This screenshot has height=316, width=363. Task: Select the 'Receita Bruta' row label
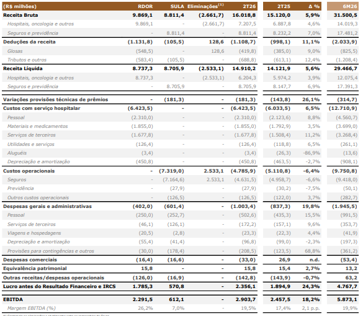click(x=20, y=16)
